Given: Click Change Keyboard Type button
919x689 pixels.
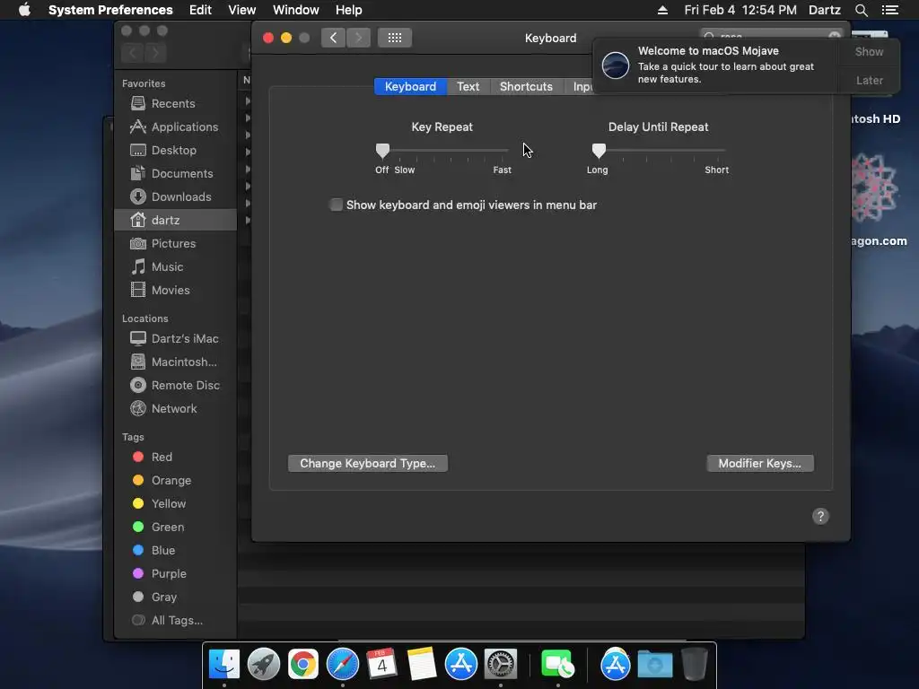Looking at the screenshot, I should click(367, 464).
